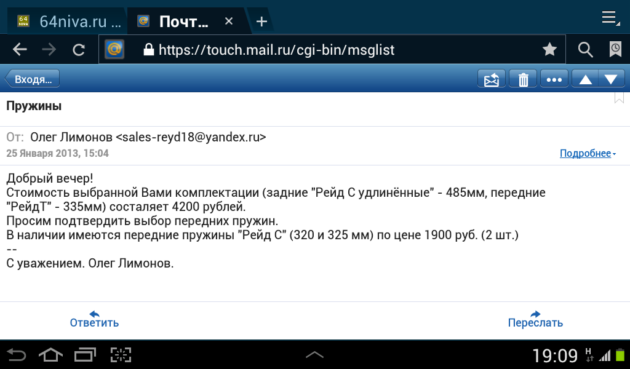Go to previous message with up arrow
The height and width of the screenshot is (369, 630).
[x=586, y=80]
